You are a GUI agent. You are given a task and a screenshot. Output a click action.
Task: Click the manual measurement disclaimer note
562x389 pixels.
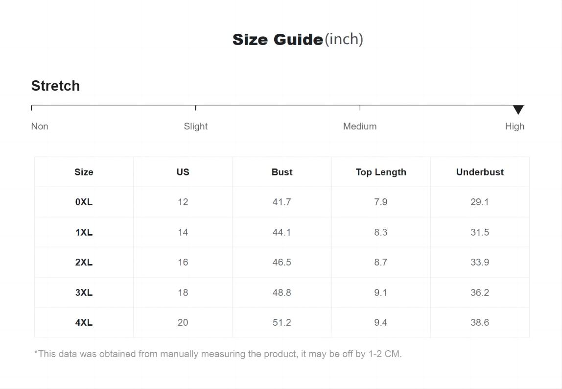pos(218,354)
